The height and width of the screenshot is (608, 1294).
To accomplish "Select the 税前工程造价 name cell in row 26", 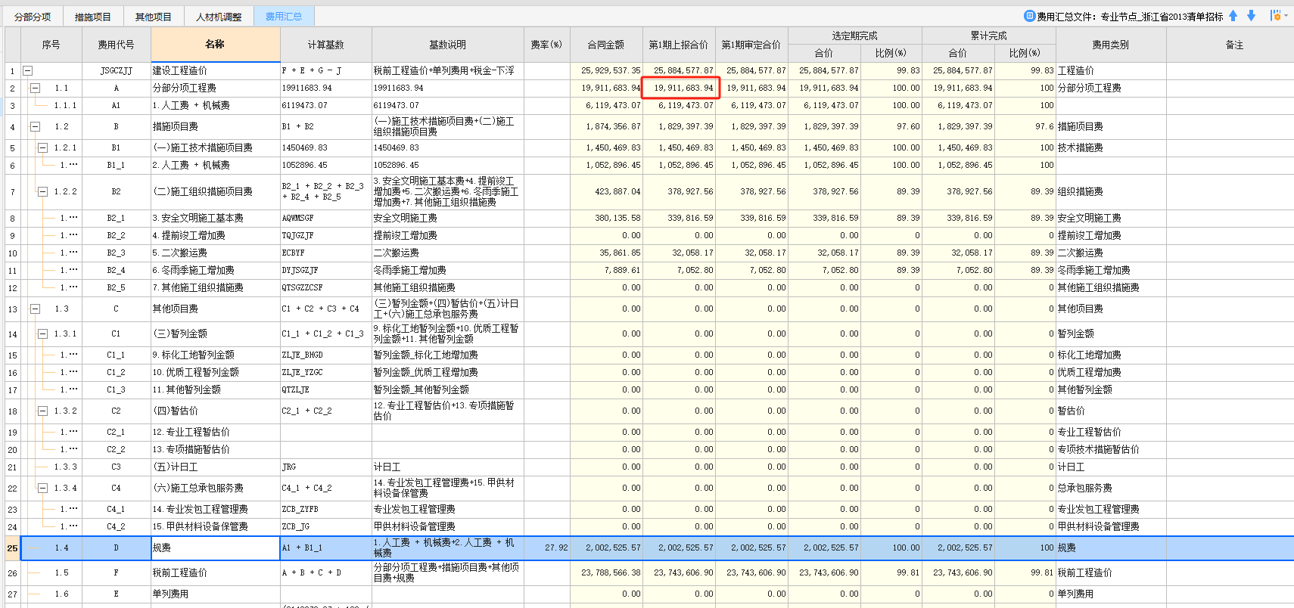I will pyautogui.click(x=216, y=572).
